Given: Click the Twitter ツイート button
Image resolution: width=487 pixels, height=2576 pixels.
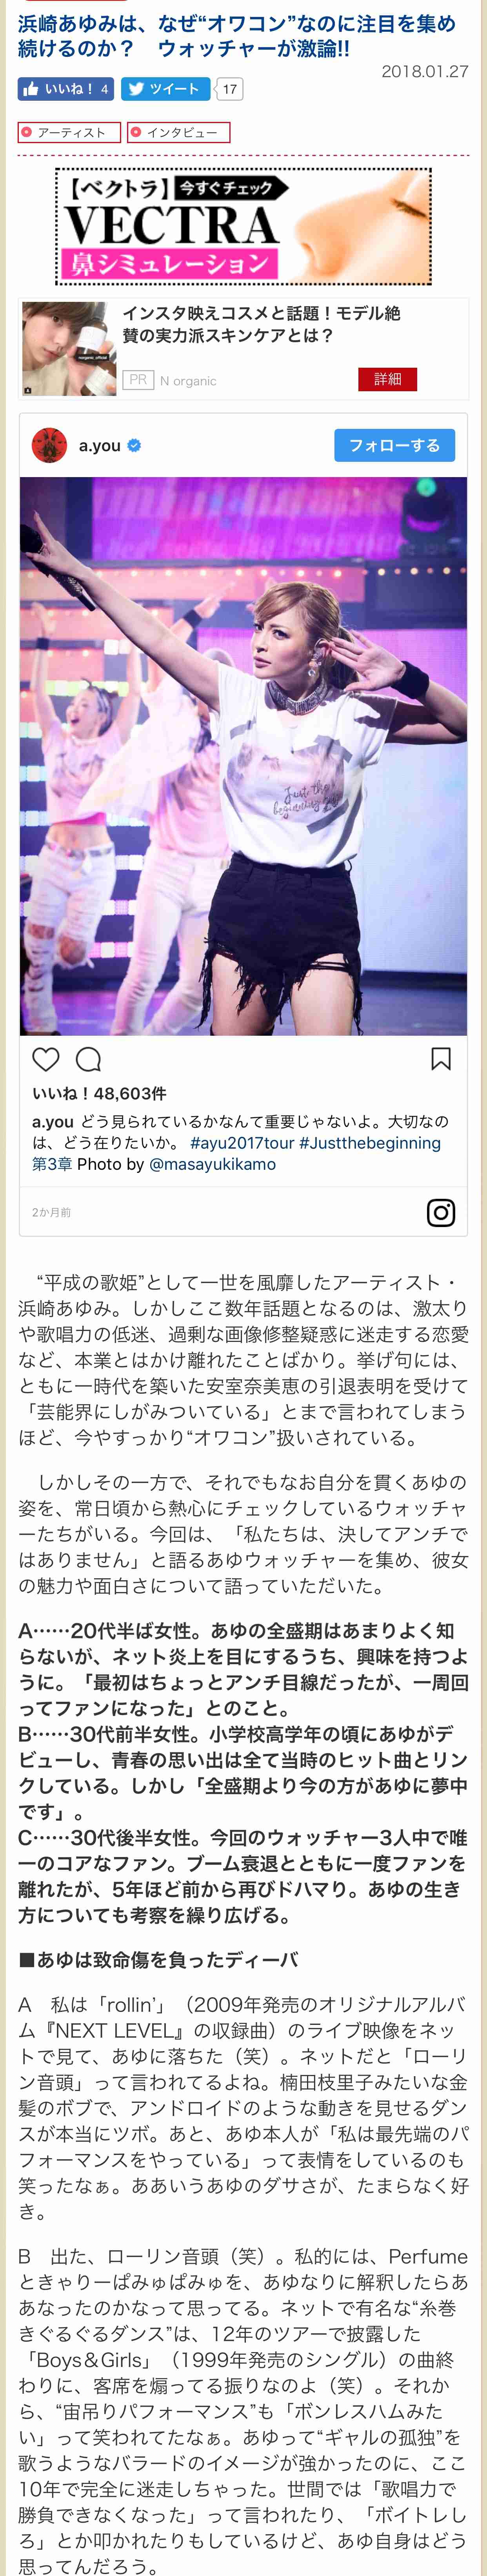Looking at the screenshot, I should pyautogui.click(x=165, y=89).
